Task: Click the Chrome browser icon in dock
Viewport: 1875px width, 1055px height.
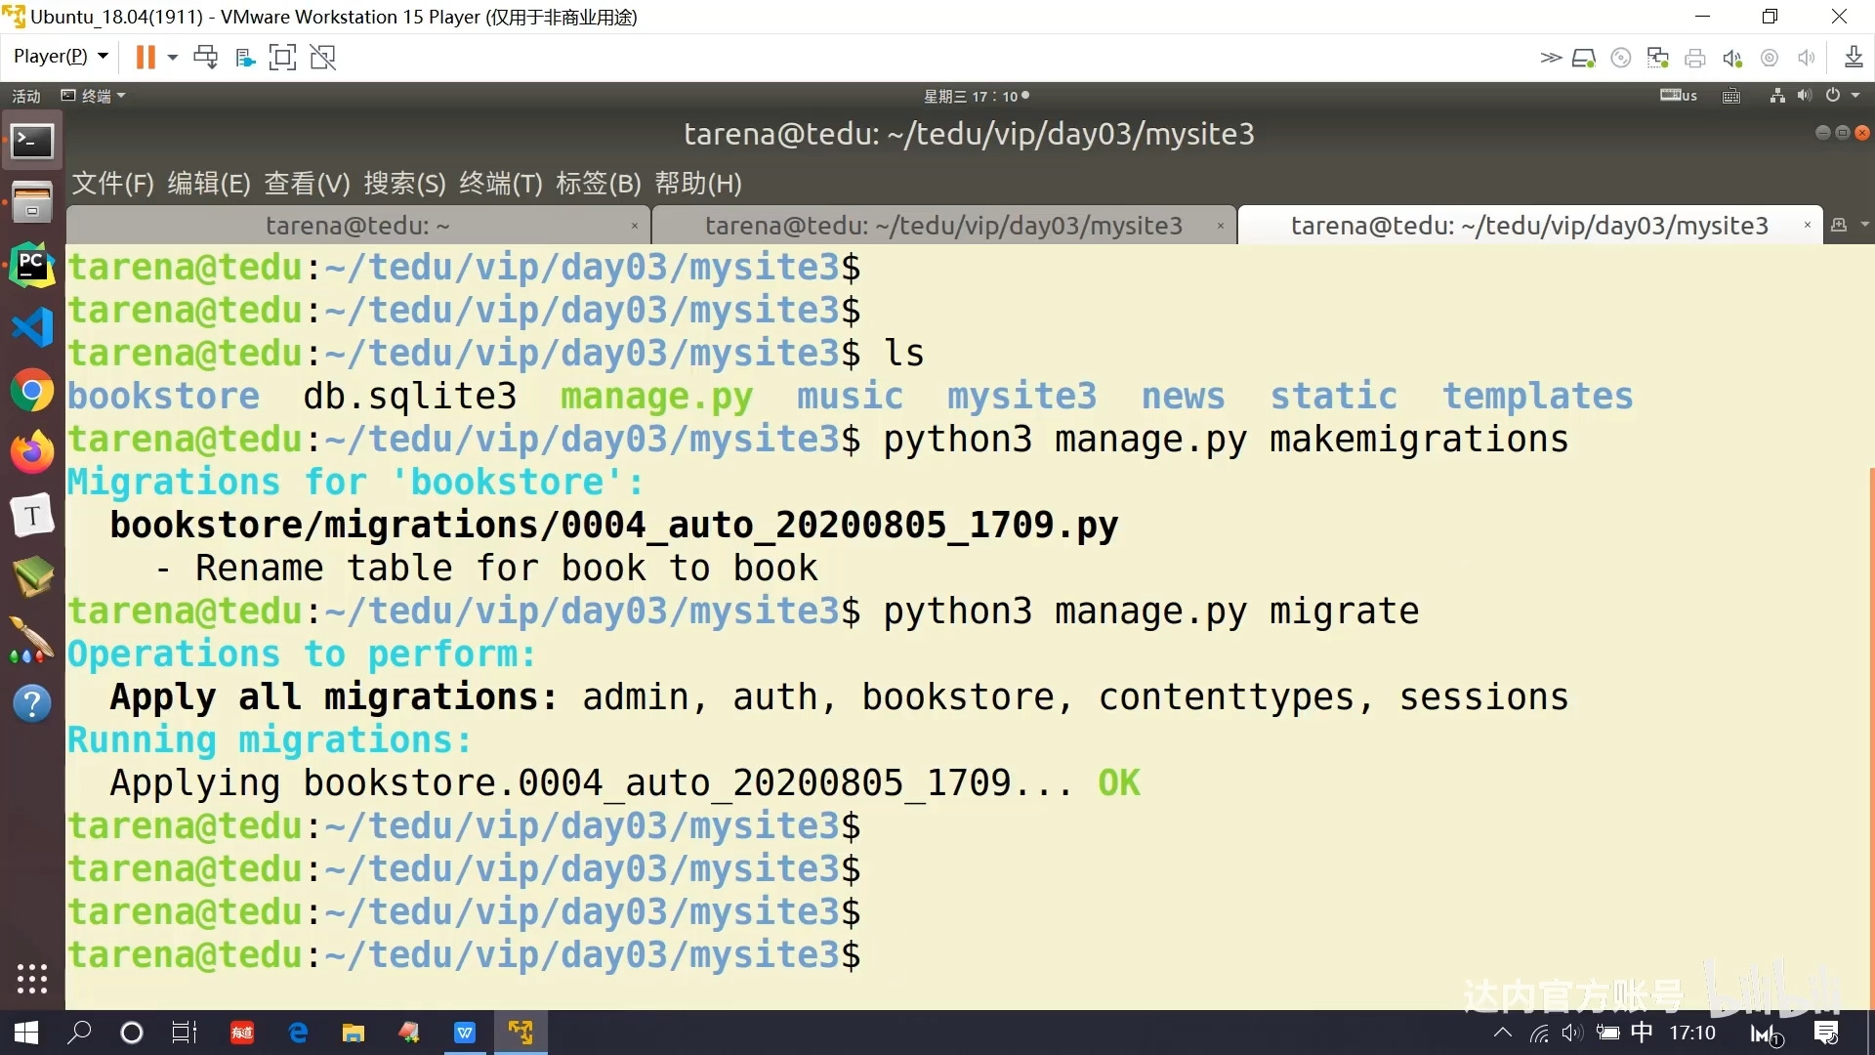Action: (x=32, y=391)
